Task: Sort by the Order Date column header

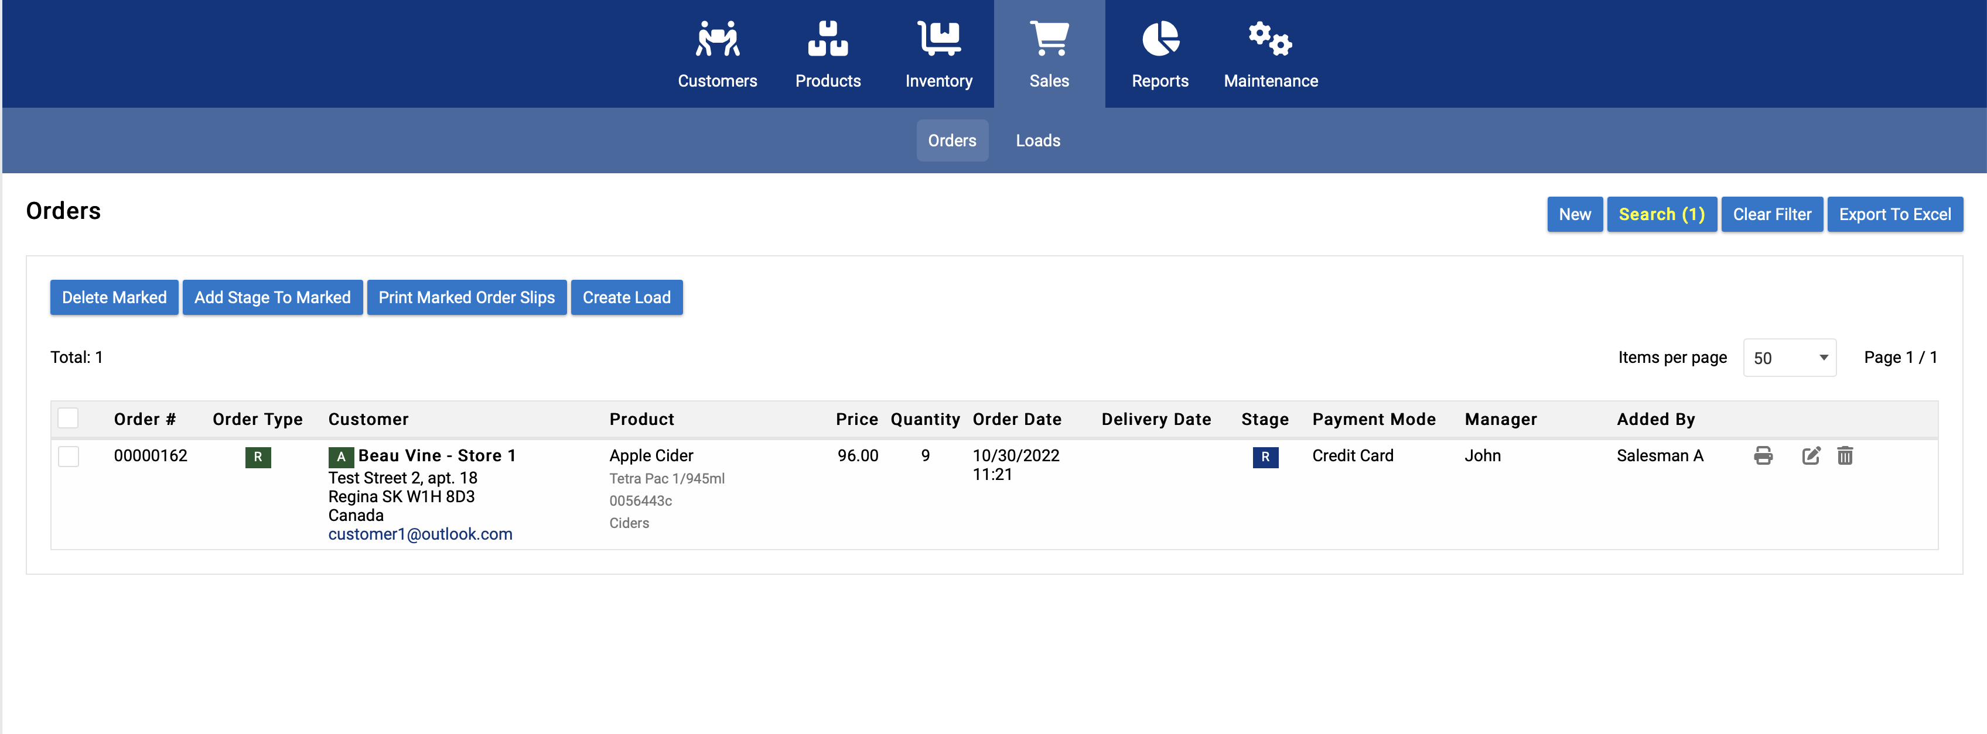Action: tap(1016, 420)
